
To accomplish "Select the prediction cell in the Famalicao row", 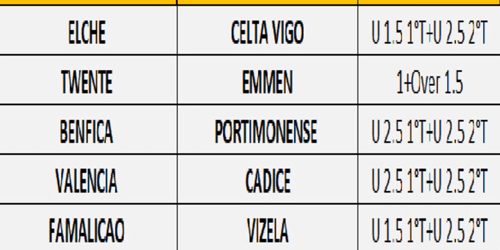I will click(429, 230).
